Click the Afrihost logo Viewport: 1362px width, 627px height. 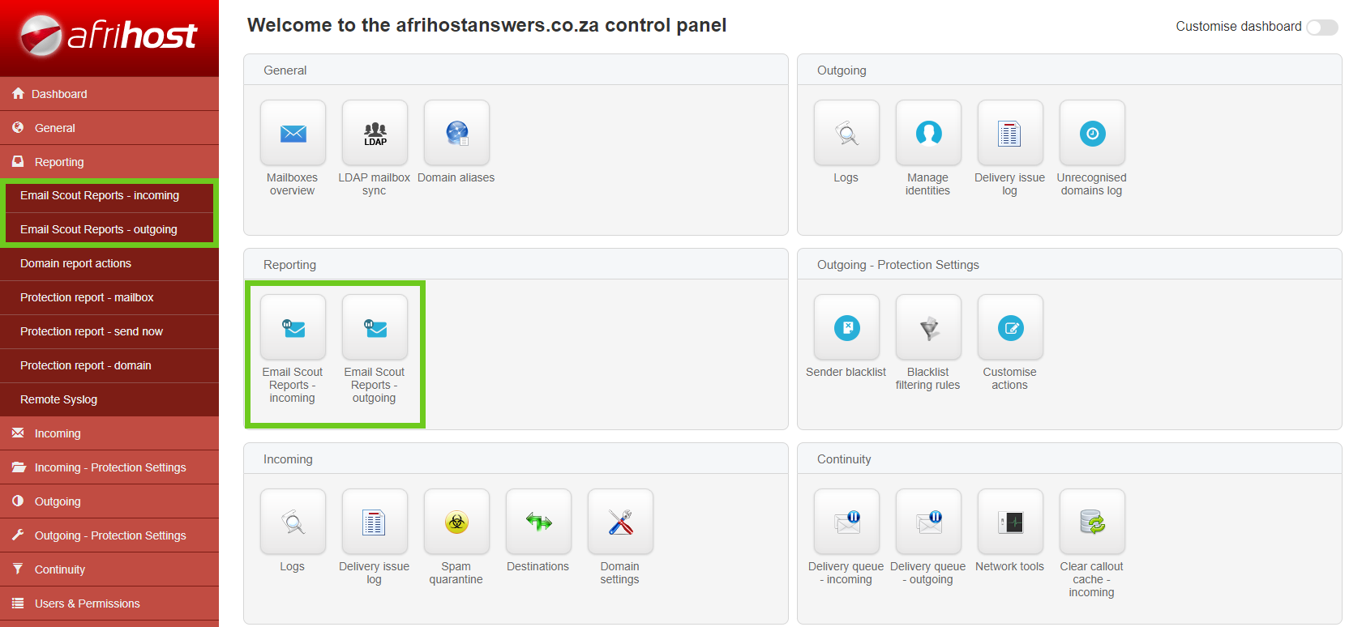(109, 36)
